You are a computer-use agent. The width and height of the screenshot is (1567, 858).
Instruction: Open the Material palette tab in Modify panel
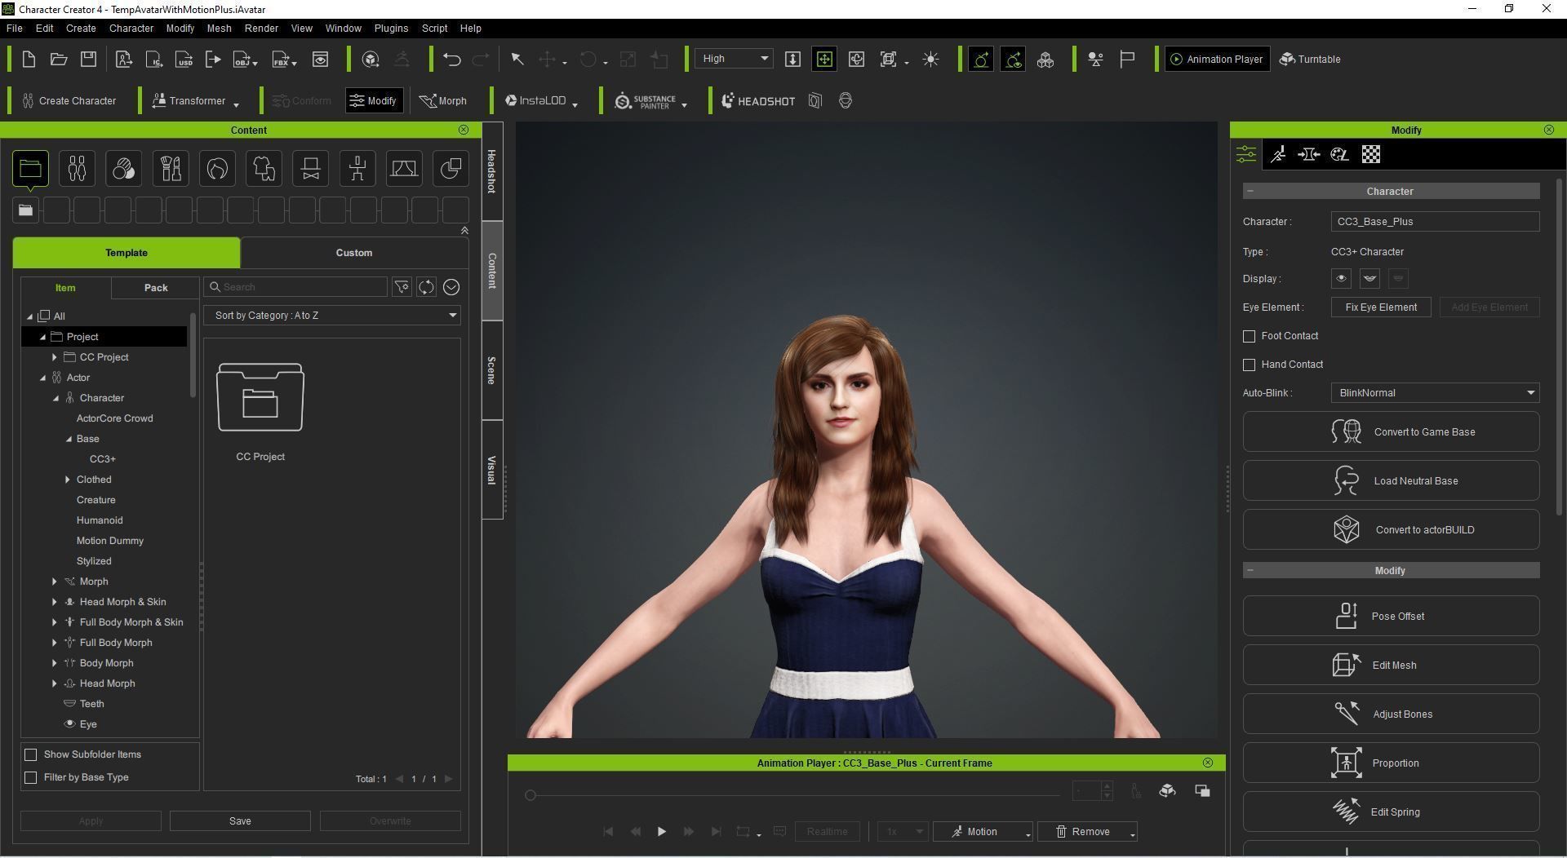coord(1339,154)
